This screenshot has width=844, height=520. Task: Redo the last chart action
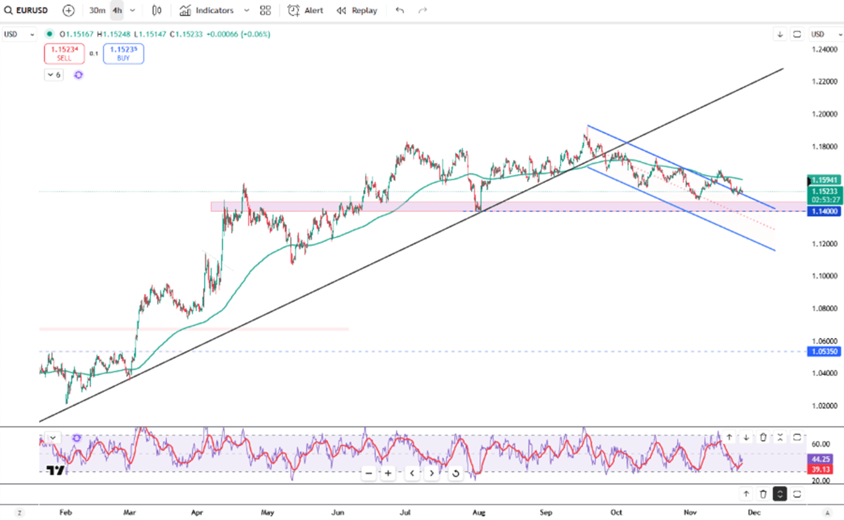pos(423,10)
